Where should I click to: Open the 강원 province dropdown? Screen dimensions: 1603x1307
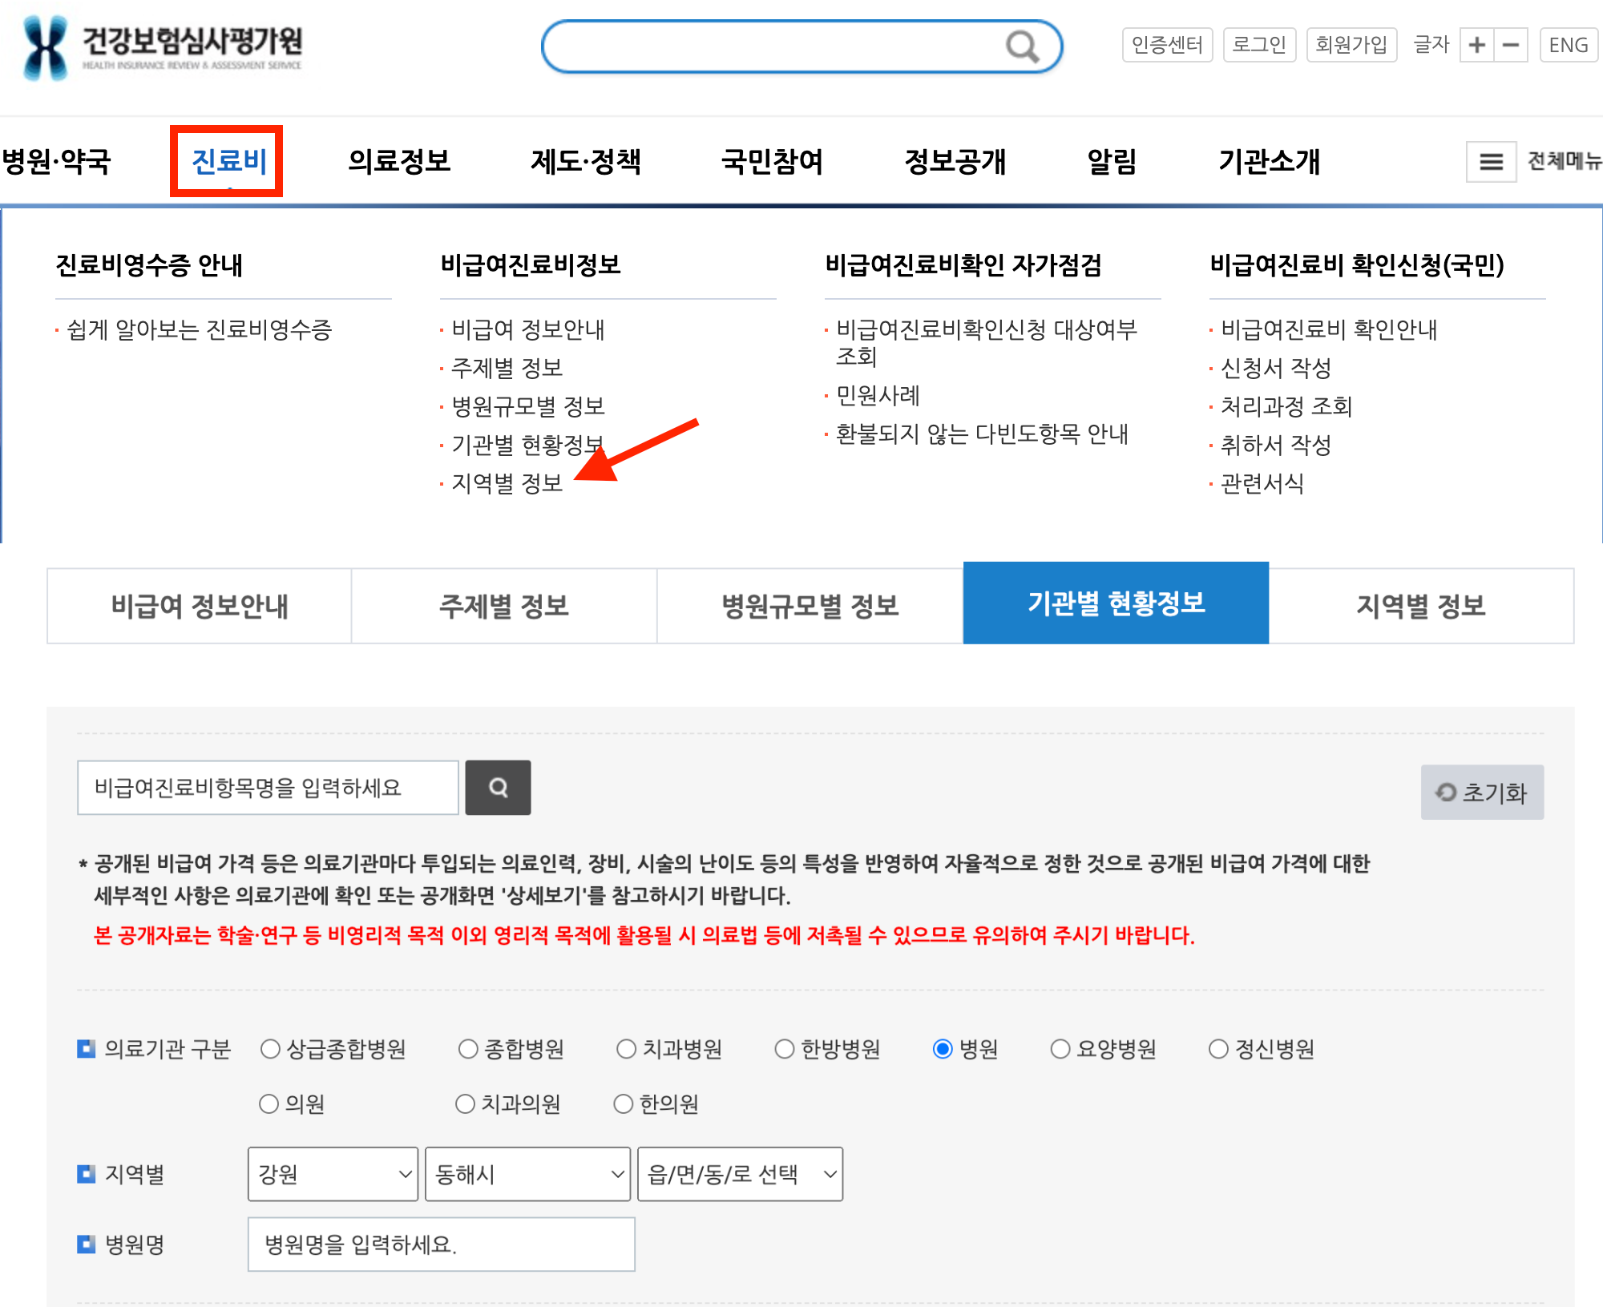[333, 1174]
